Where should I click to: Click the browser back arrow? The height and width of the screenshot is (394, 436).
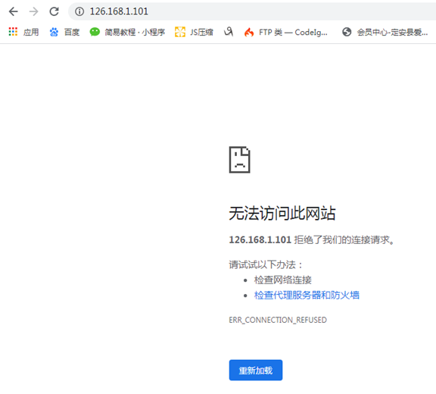pyautogui.click(x=14, y=11)
